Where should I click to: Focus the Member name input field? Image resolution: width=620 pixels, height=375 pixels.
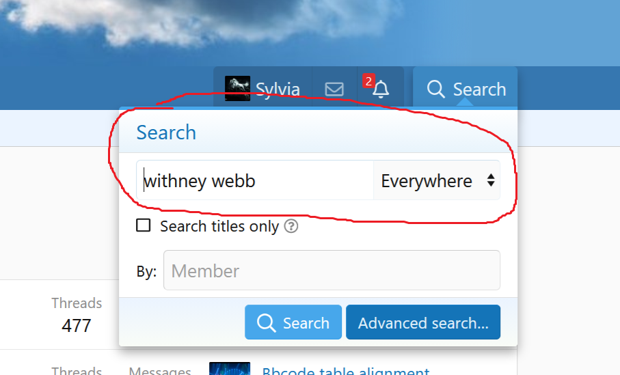click(332, 270)
